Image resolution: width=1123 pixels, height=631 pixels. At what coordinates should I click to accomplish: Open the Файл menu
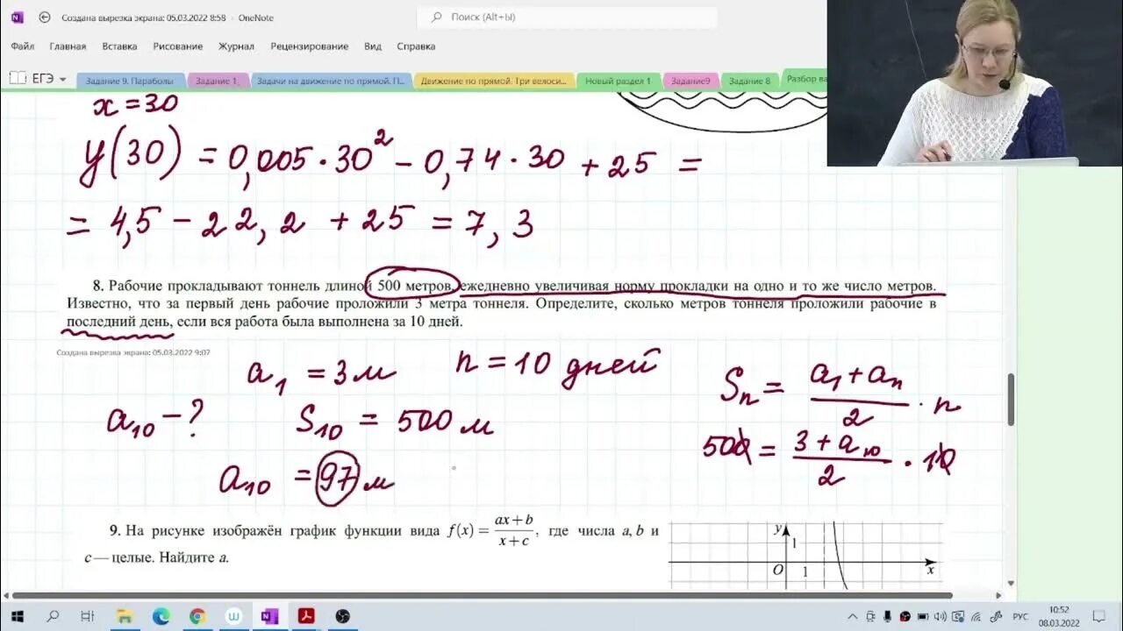click(x=23, y=46)
